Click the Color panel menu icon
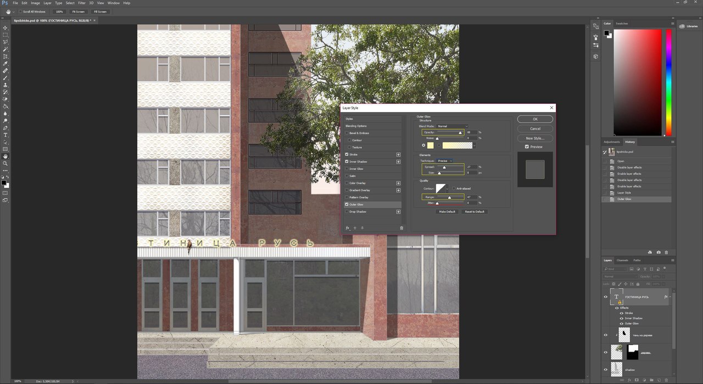The width and height of the screenshot is (703, 384). click(x=672, y=24)
